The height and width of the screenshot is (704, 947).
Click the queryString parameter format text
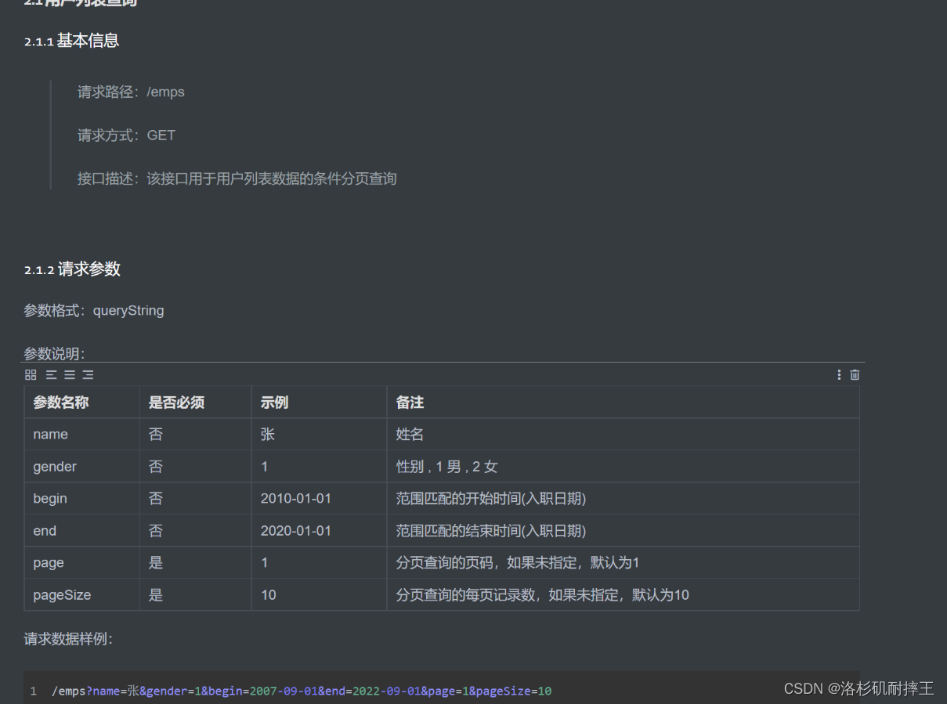(128, 310)
